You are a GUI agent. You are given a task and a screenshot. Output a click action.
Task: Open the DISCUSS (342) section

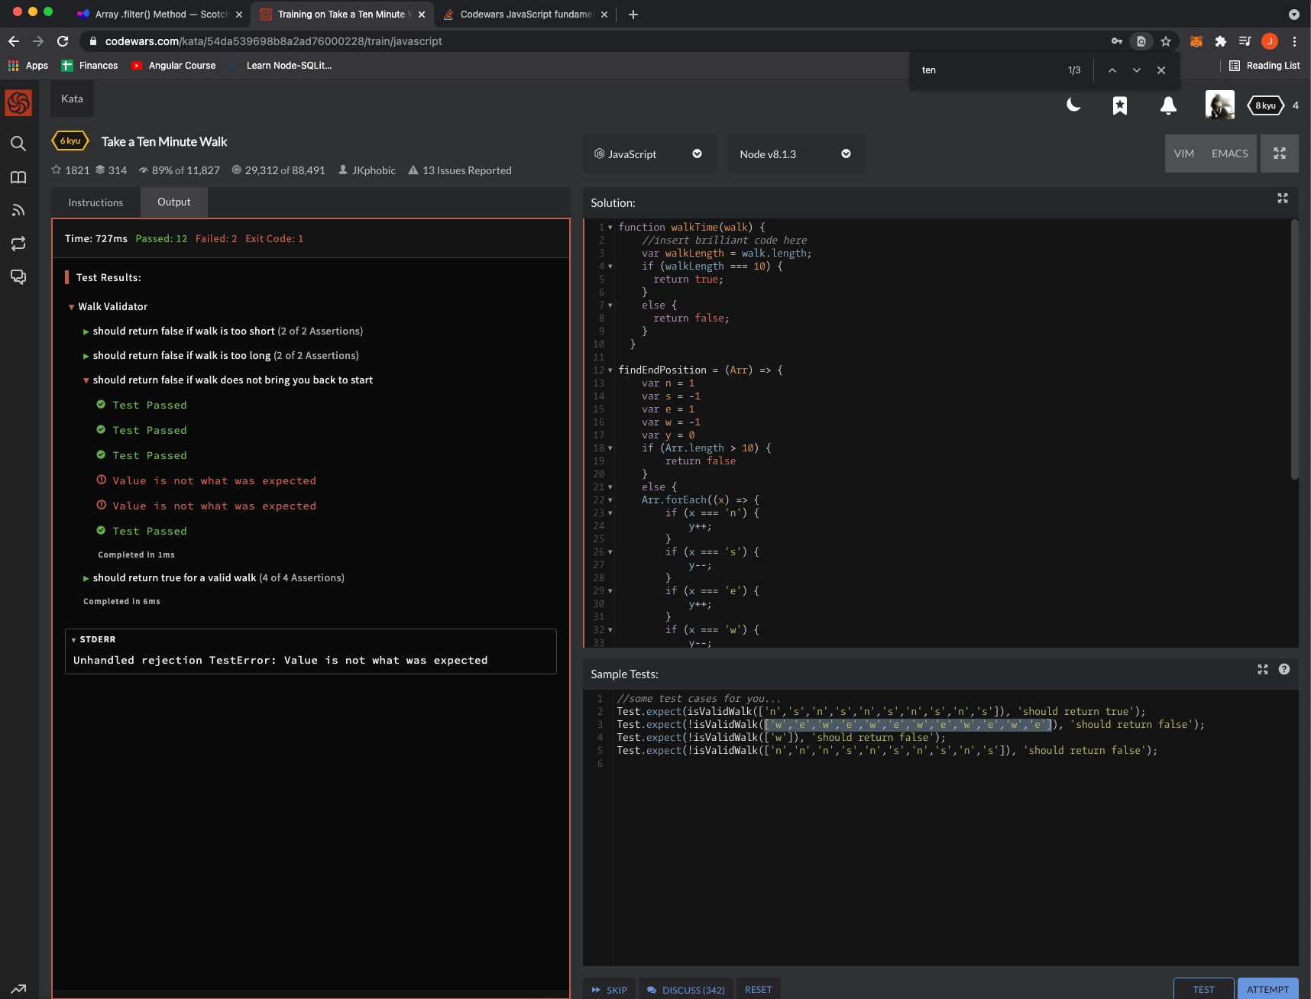coord(686,989)
